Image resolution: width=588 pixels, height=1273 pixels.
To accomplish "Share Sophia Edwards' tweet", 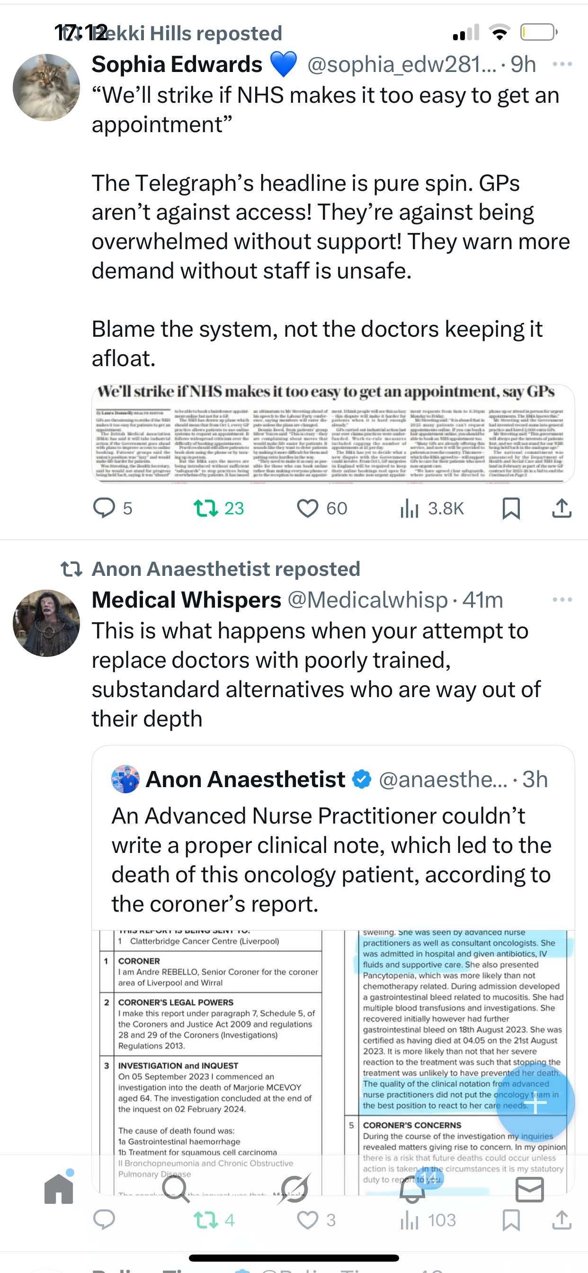I will click(x=562, y=508).
